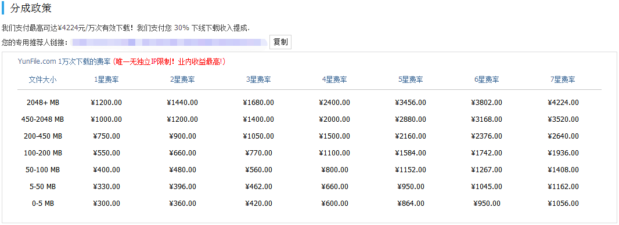Screen dimensions: 619x225
Task: Click the ¥1045.00 rate cell
Action: [487, 187]
